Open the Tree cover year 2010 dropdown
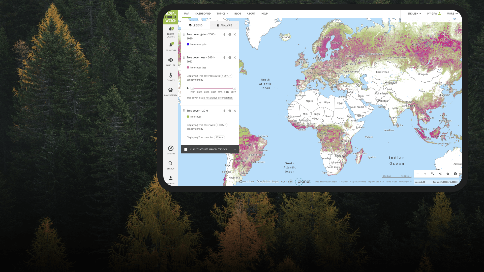This screenshot has height=272, width=484. pos(219,137)
